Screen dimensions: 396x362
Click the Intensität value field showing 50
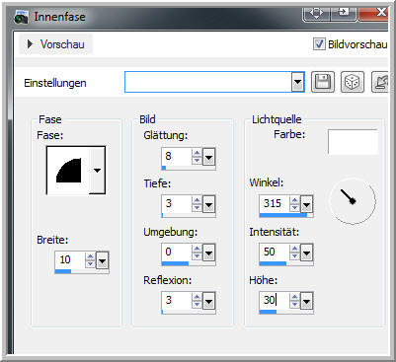coord(275,253)
